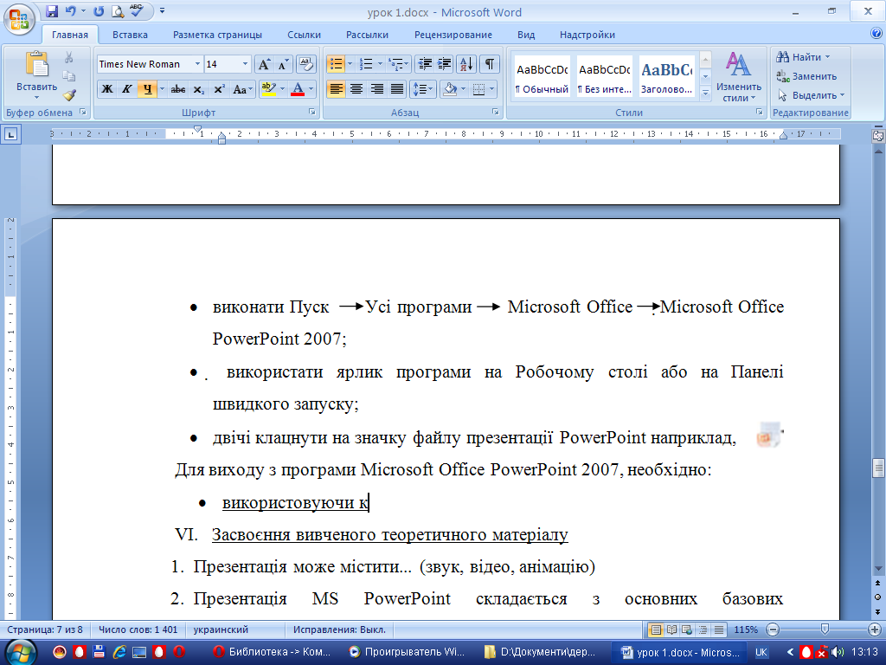Click the vertical scrollbar thumb
The width and height of the screenshot is (886, 665).
[878, 468]
